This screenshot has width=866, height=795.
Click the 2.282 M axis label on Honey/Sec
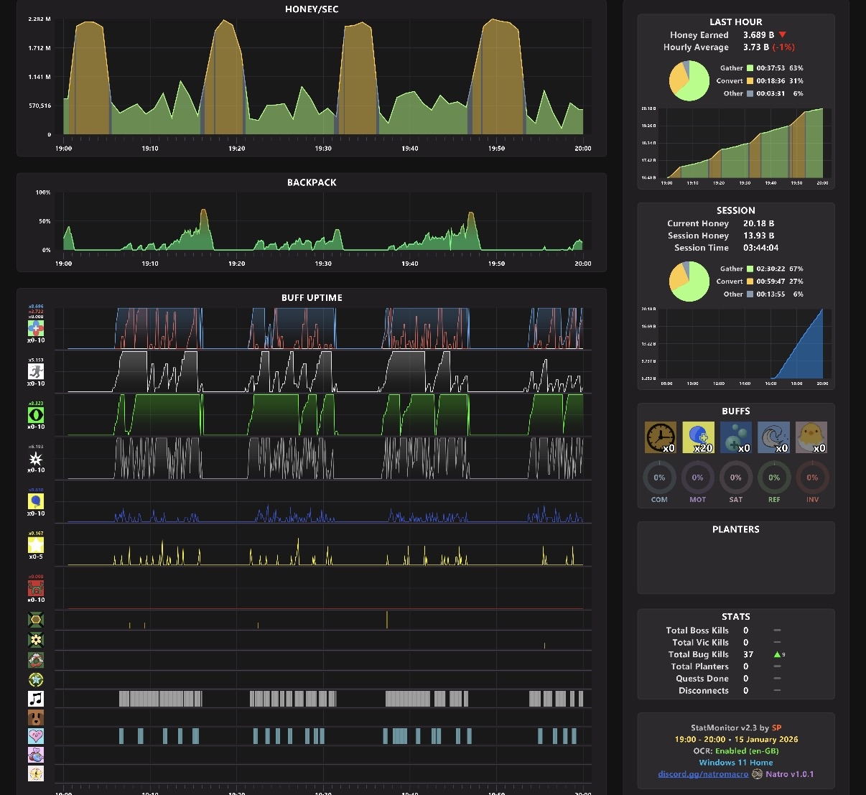click(x=39, y=19)
